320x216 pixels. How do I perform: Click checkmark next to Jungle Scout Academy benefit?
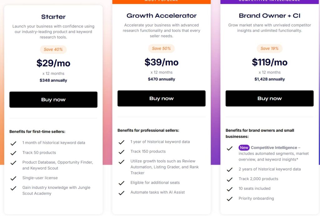pyautogui.click(x=13, y=188)
